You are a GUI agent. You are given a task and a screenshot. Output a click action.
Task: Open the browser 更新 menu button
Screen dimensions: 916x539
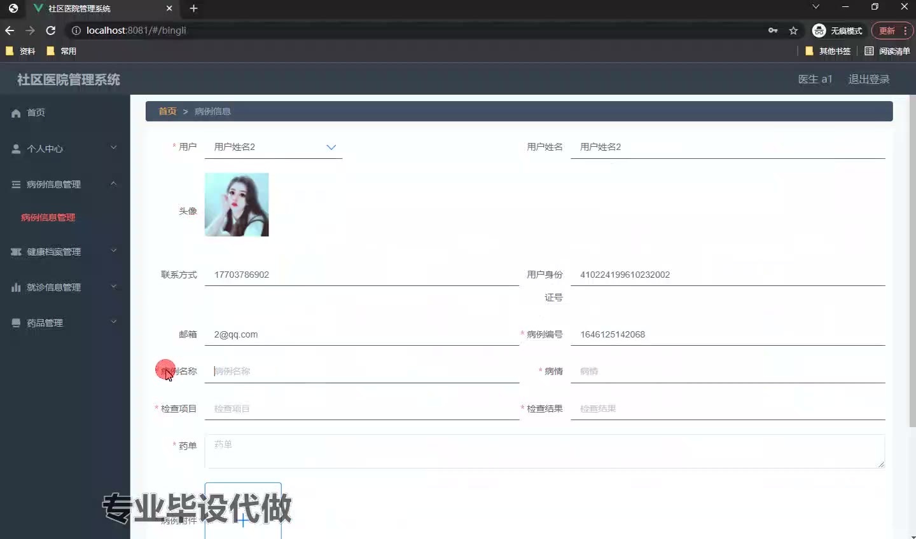coord(892,31)
